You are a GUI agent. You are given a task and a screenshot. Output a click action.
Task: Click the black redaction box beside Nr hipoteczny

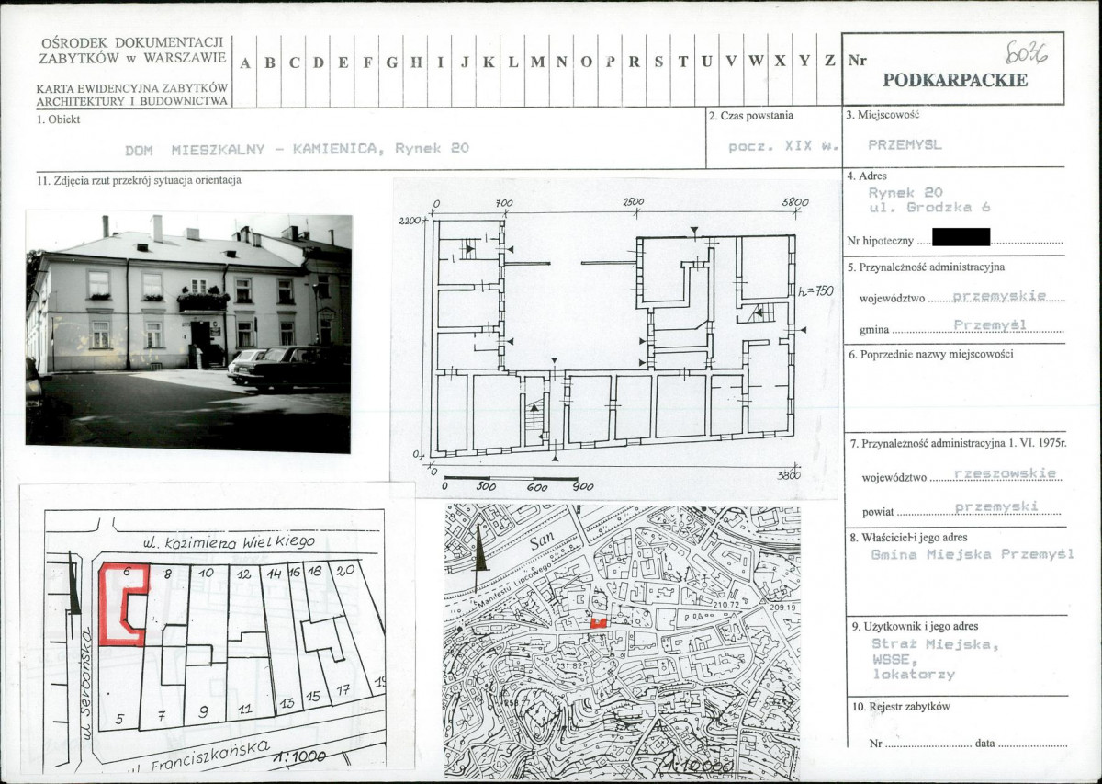tap(961, 237)
